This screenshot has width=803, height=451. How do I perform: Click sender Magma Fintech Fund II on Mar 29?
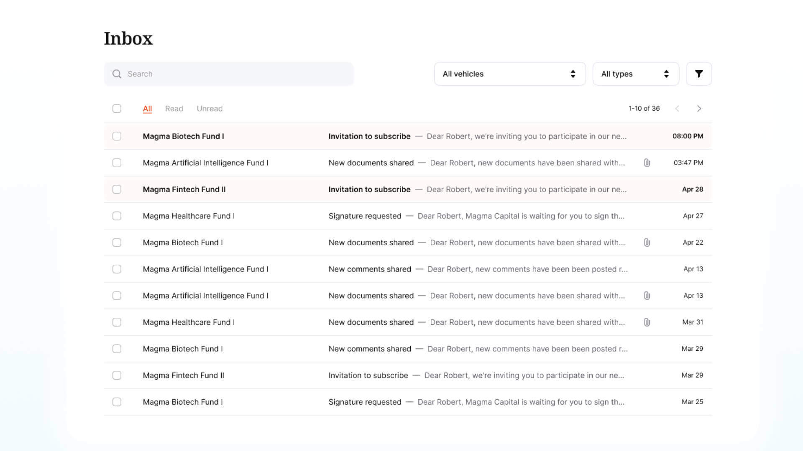pos(184,375)
